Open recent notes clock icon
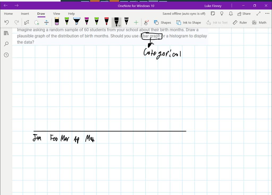Viewport: 272px width, 195px height. click(x=6, y=55)
